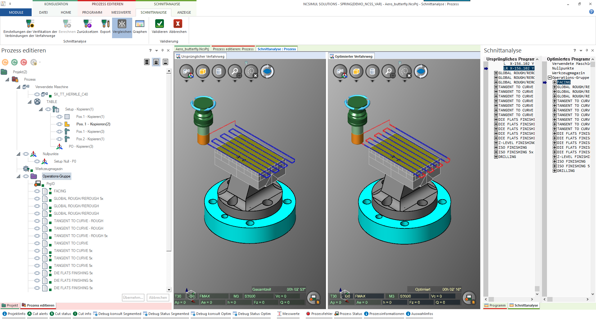This screenshot has width=596, height=319.
Task: Toggle visibility eye for FACING operation
Action: pyautogui.click(x=37, y=191)
